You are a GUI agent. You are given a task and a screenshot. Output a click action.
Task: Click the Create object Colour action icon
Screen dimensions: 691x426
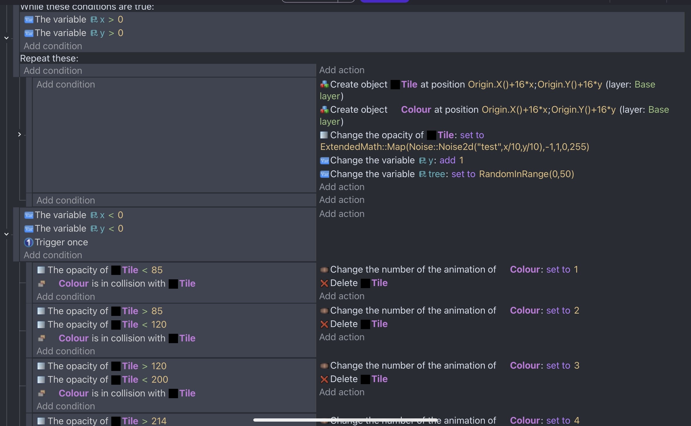(x=324, y=110)
